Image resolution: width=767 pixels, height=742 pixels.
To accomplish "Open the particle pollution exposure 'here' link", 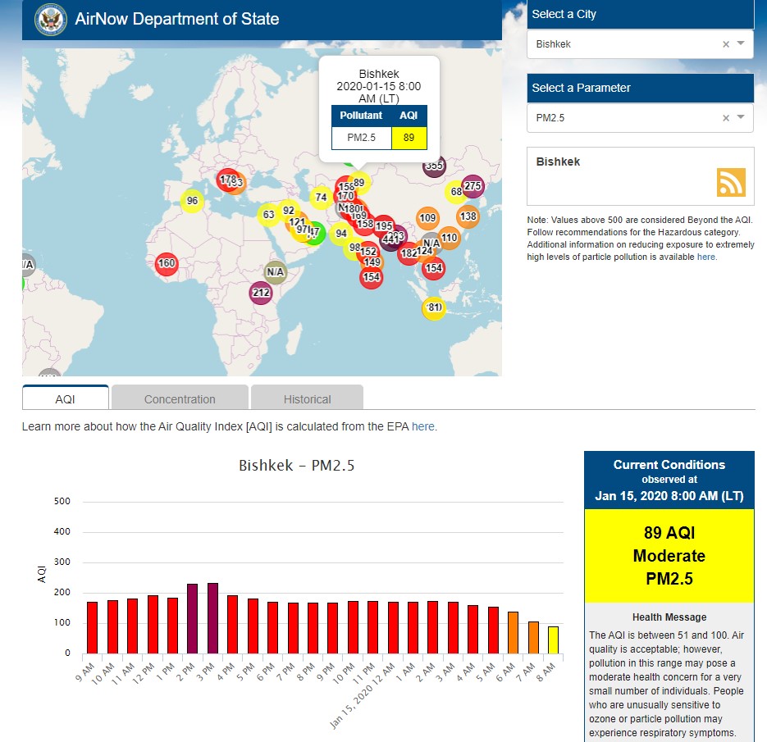I will (x=706, y=257).
